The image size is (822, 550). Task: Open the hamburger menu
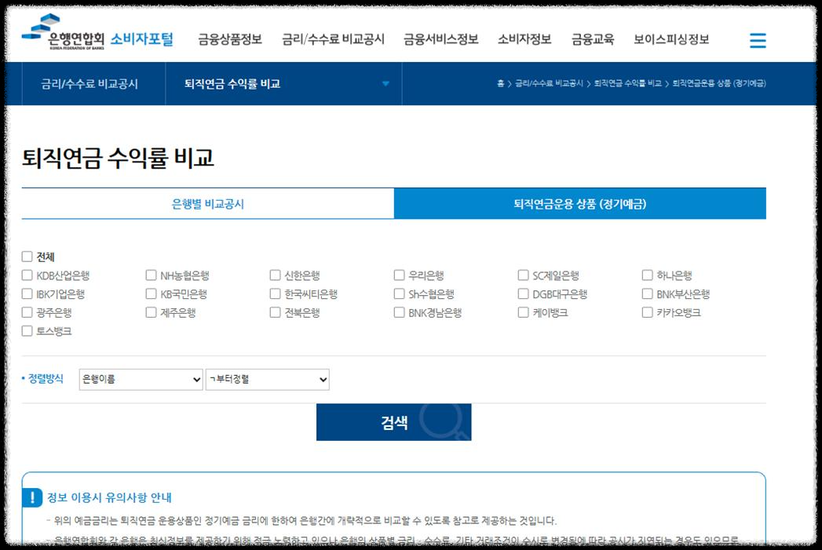click(x=757, y=41)
